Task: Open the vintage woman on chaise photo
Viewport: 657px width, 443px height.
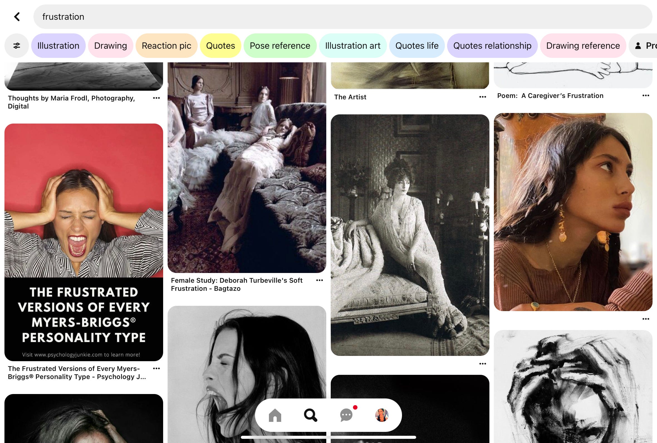Action: (410, 235)
